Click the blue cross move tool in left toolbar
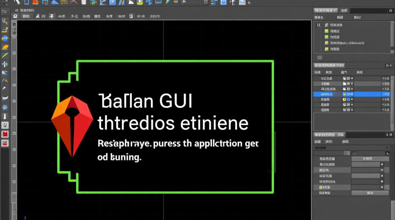395x220 pixels. [5, 64]
